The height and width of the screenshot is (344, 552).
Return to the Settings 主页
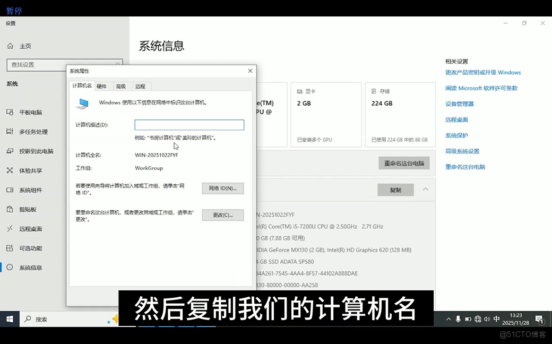coord(25,46)
